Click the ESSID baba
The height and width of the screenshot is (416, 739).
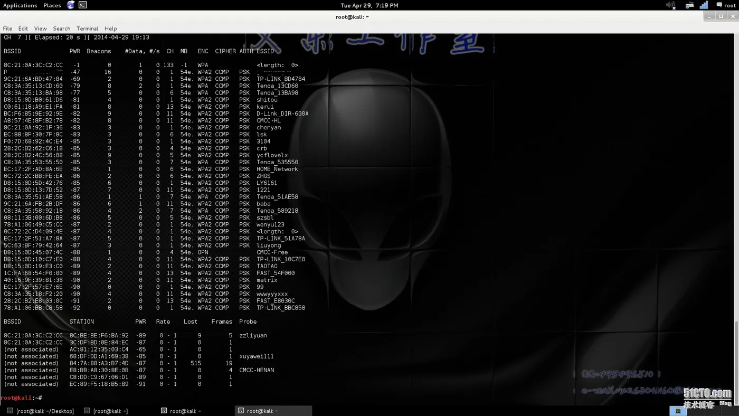[263, 204]
